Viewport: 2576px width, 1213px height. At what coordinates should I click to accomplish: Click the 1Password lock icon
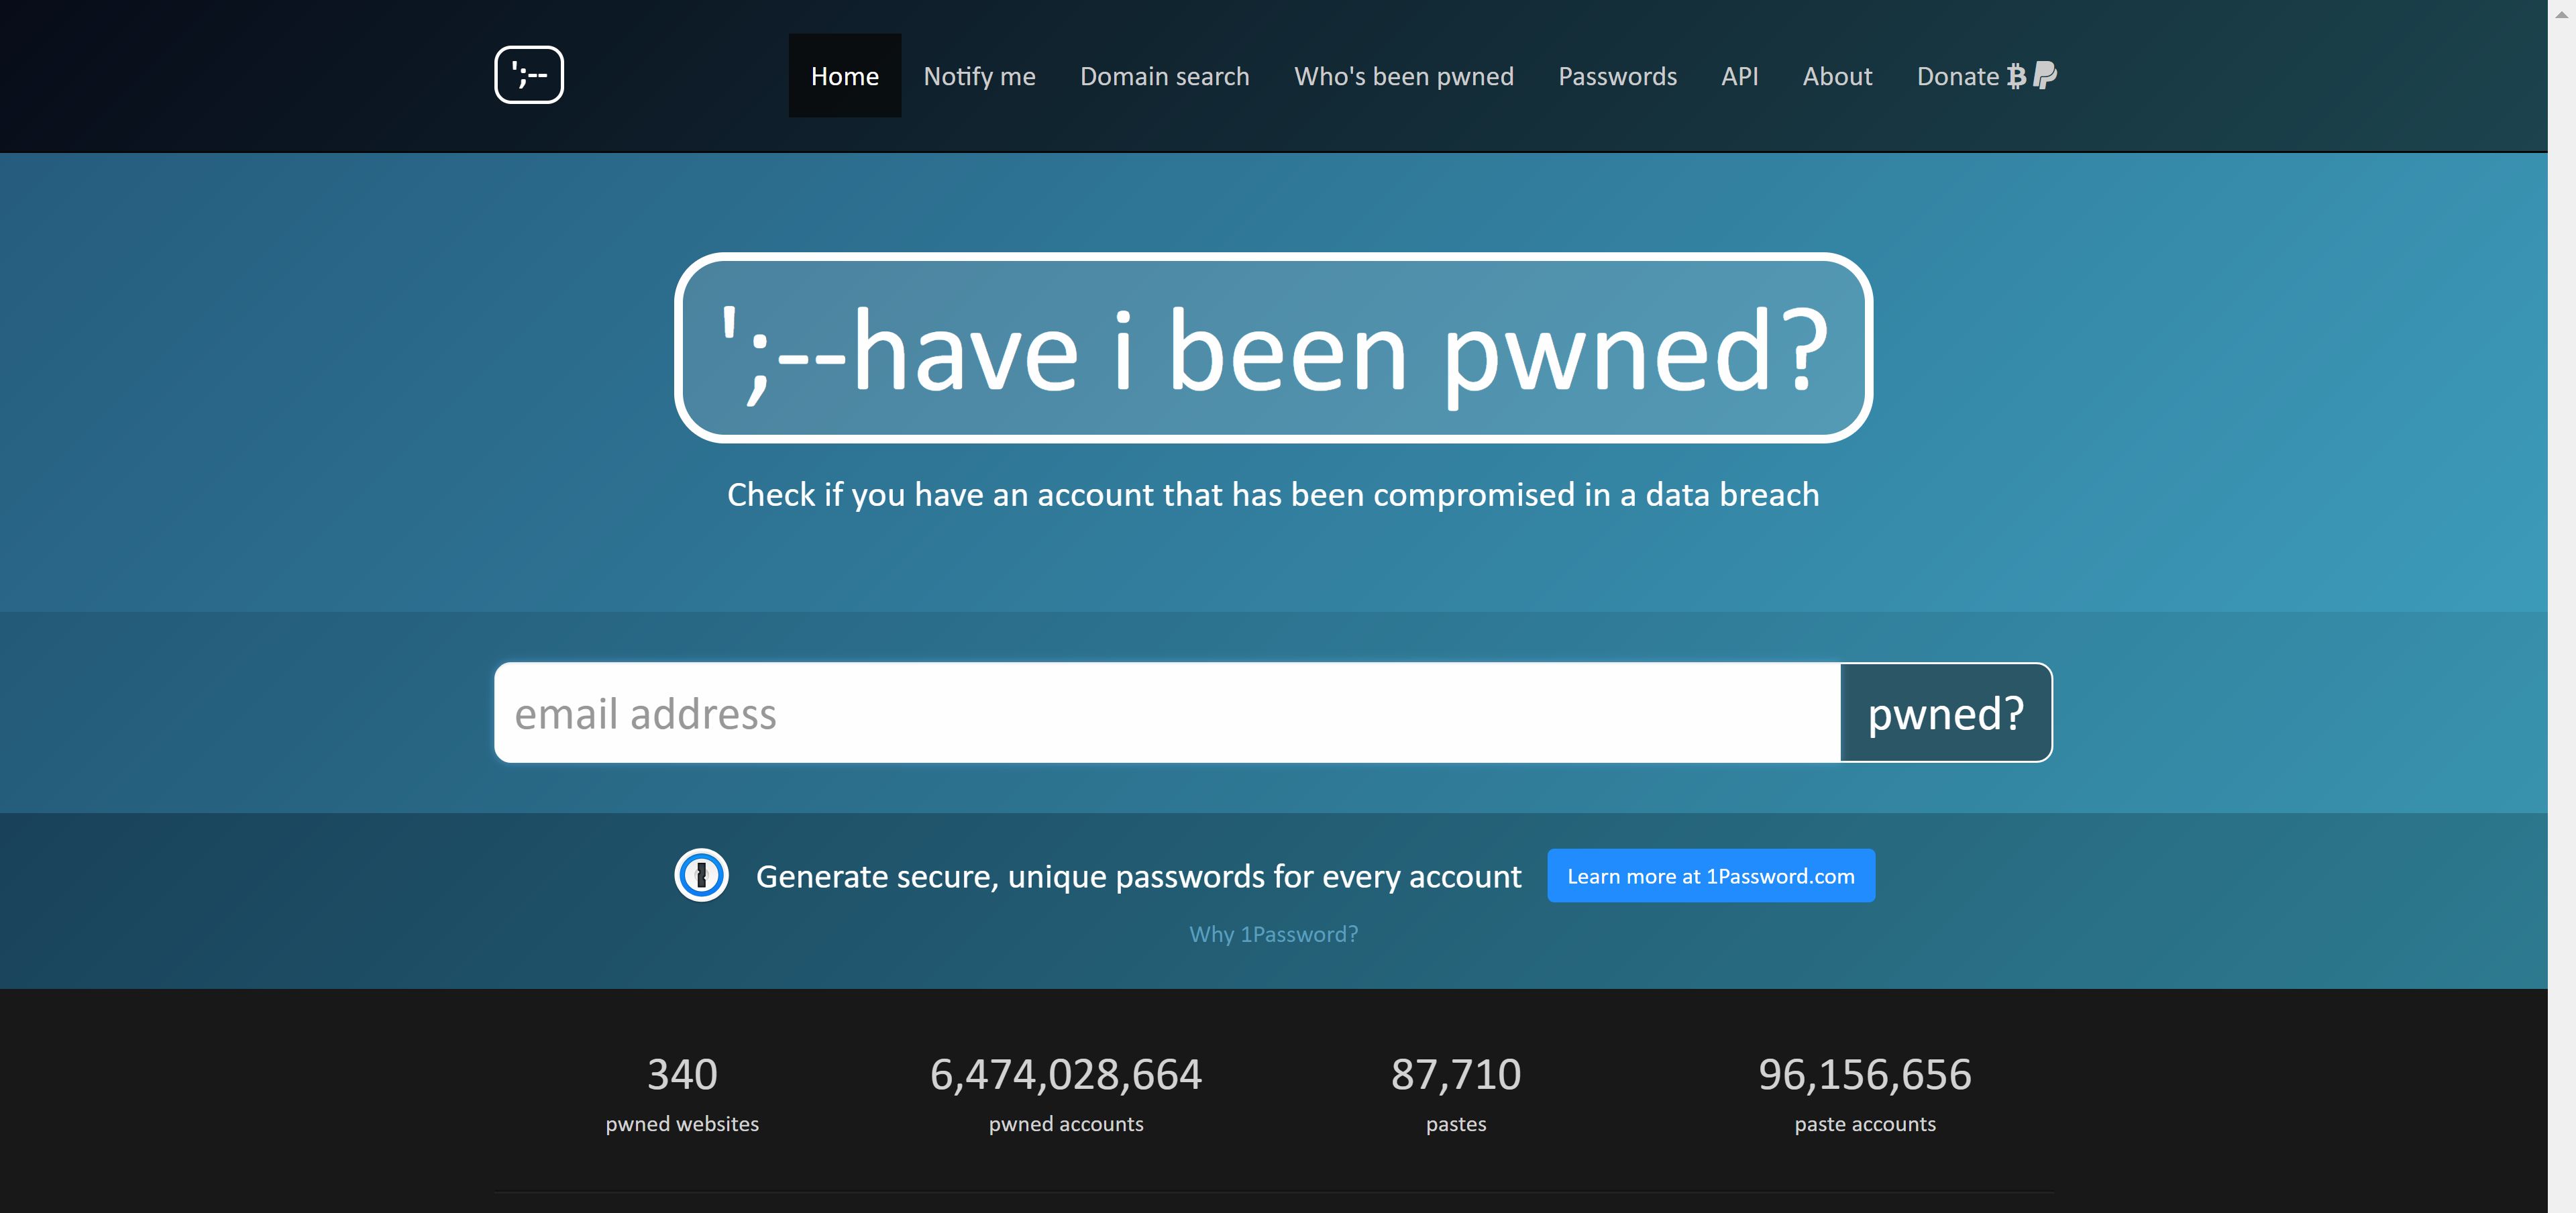click(700, 875)
